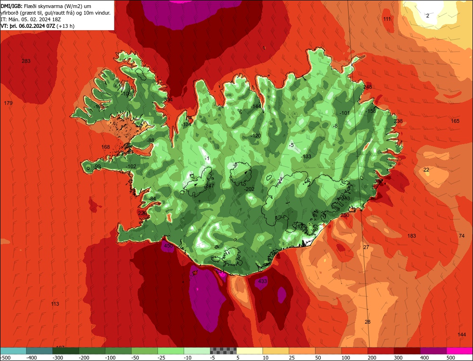The image size is (473, 361).
Task: Click the '-108' value in the Westfjords
Action: (x=126, y=94)
